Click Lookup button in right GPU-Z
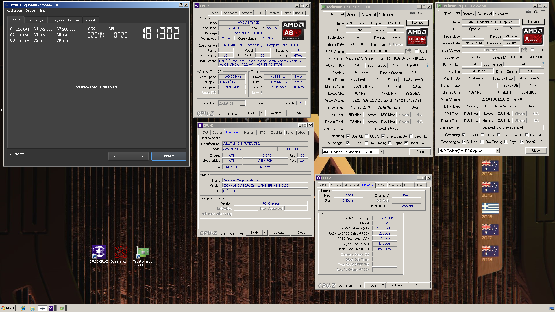Viewport: 555px width, 312px height. (533, 22)
